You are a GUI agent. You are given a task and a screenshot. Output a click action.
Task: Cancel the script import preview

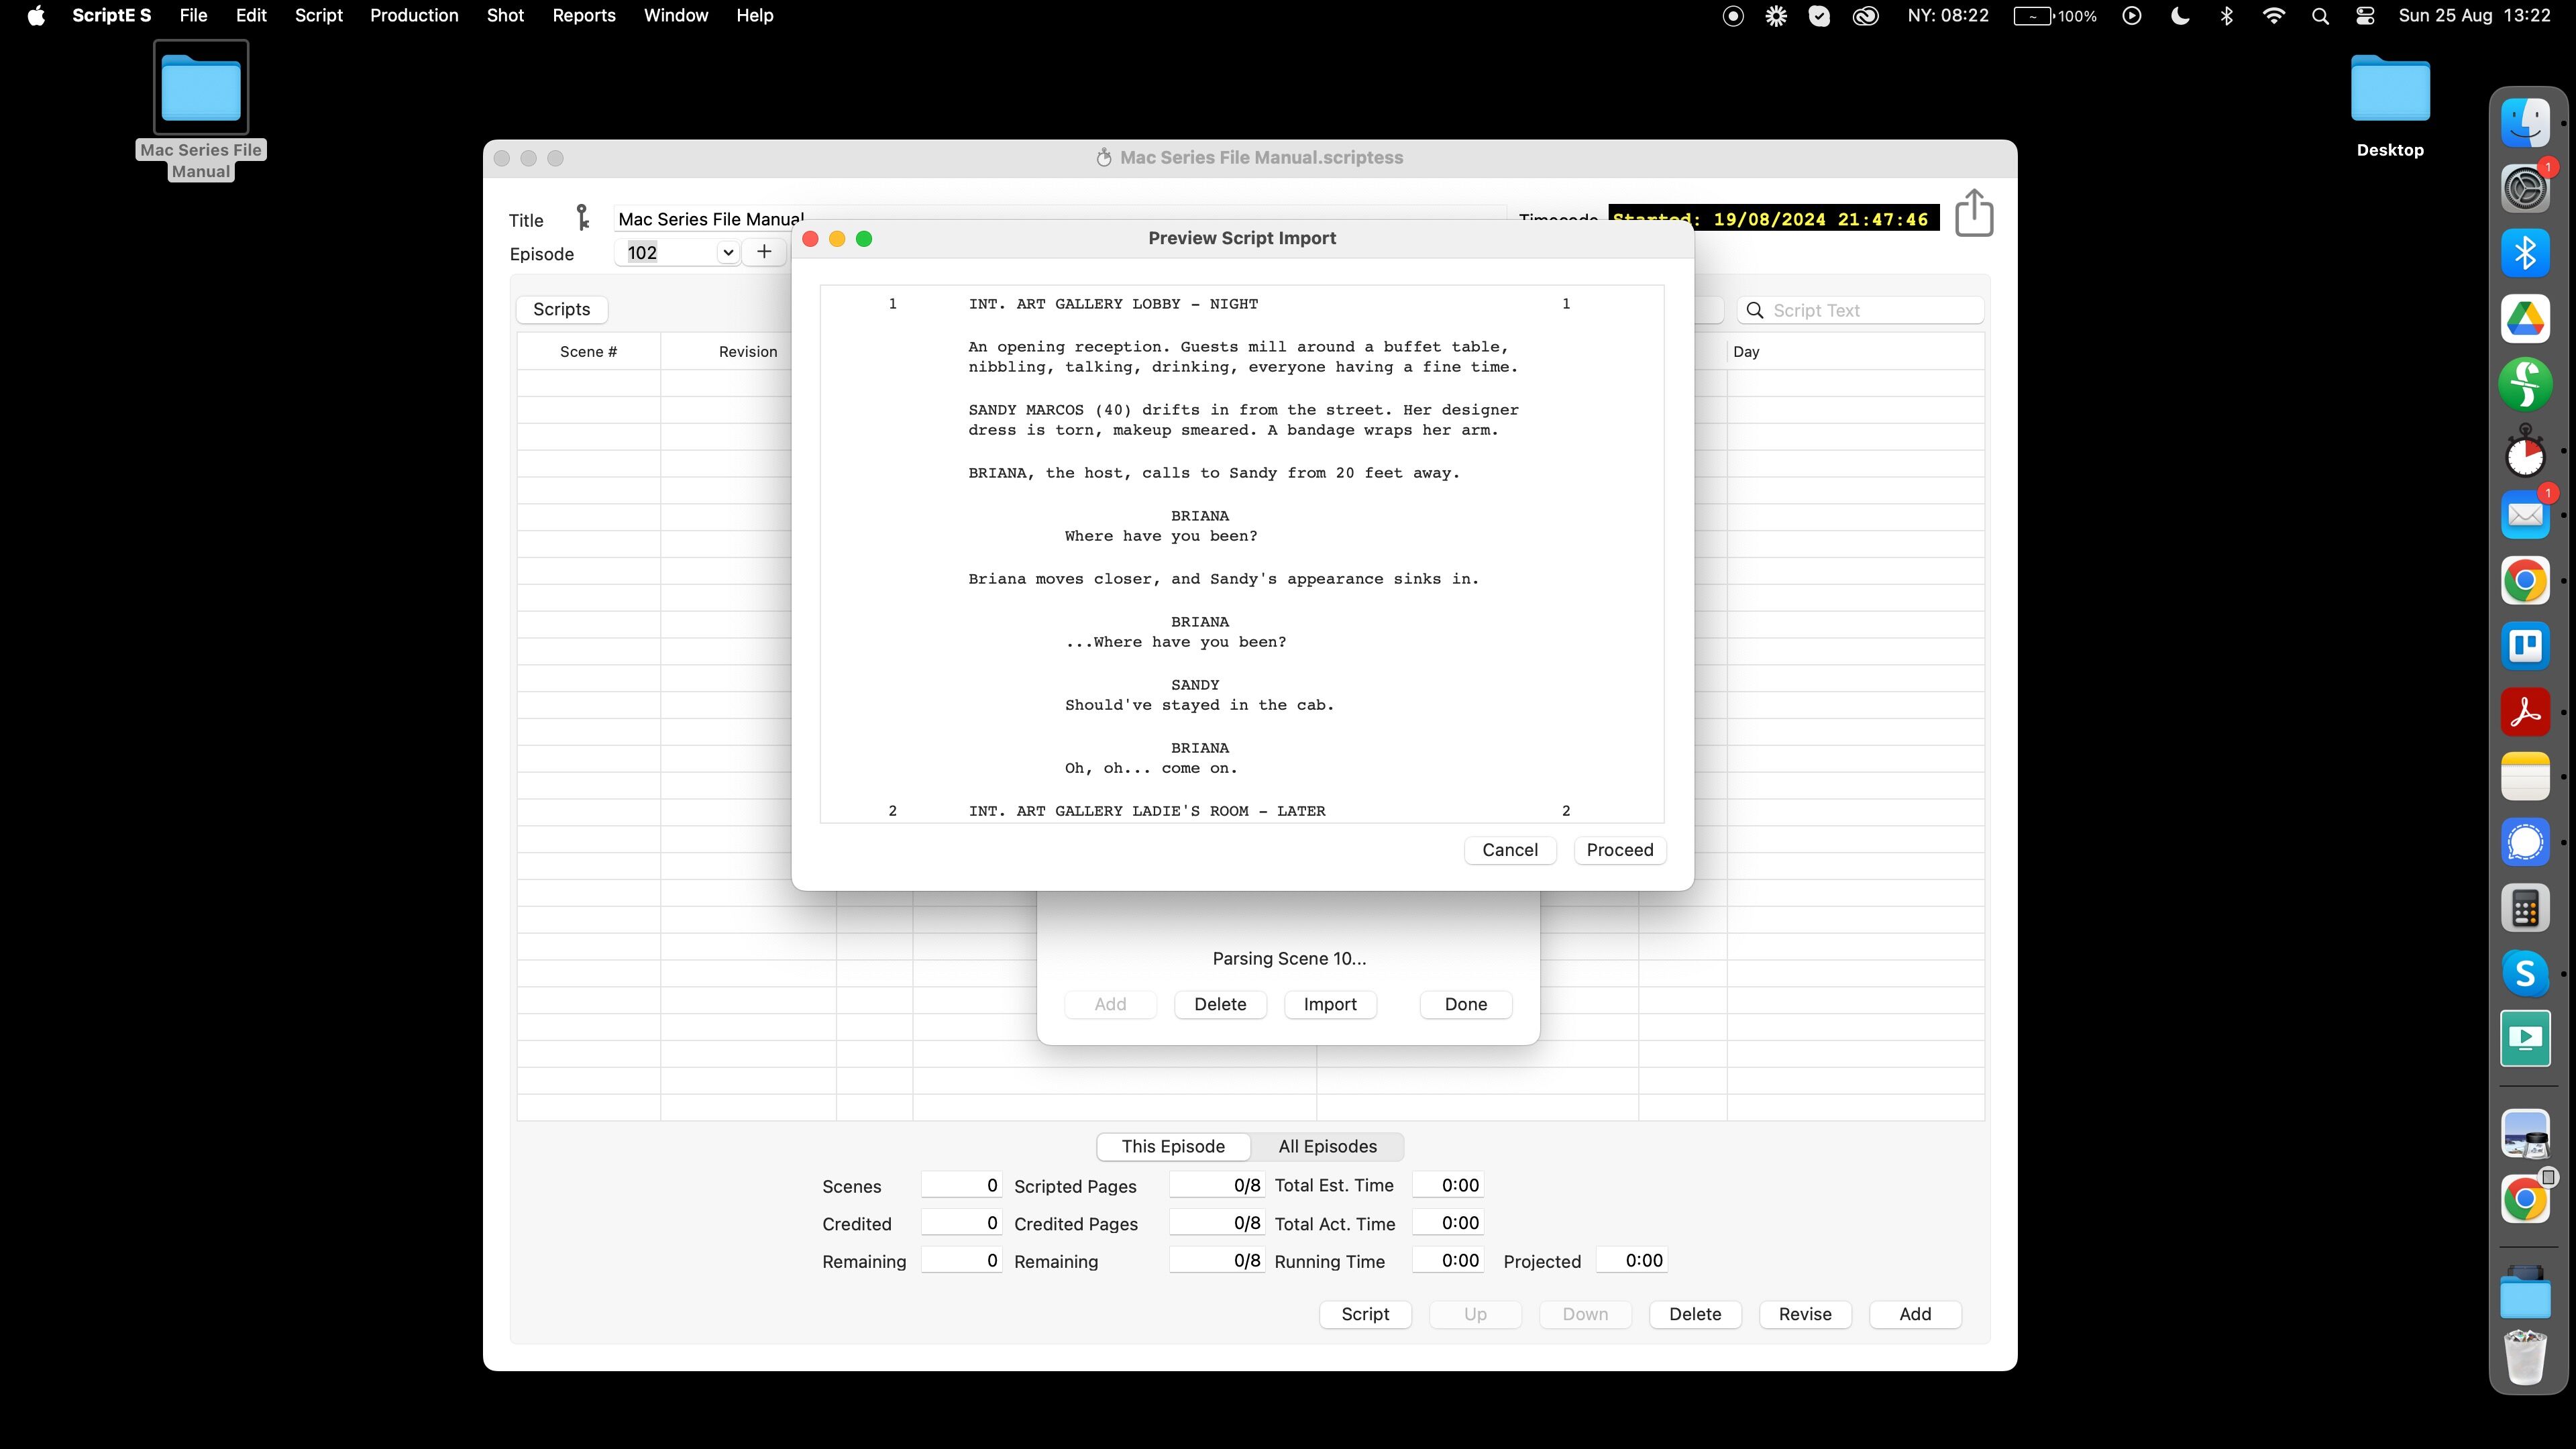click(1509, 850)
